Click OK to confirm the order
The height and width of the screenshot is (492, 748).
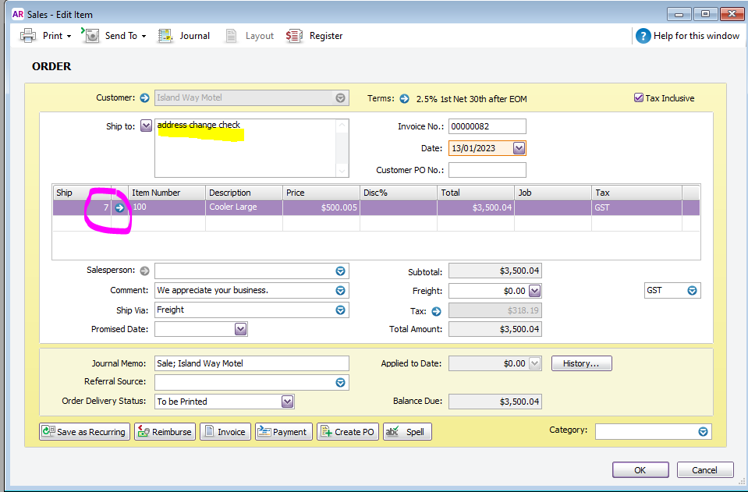point(640,470)
